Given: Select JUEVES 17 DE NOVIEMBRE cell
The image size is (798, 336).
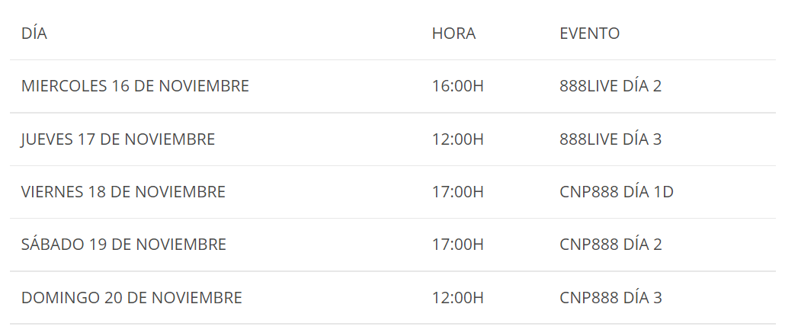Looking at the screenshot, I should [x=118, y=139].
